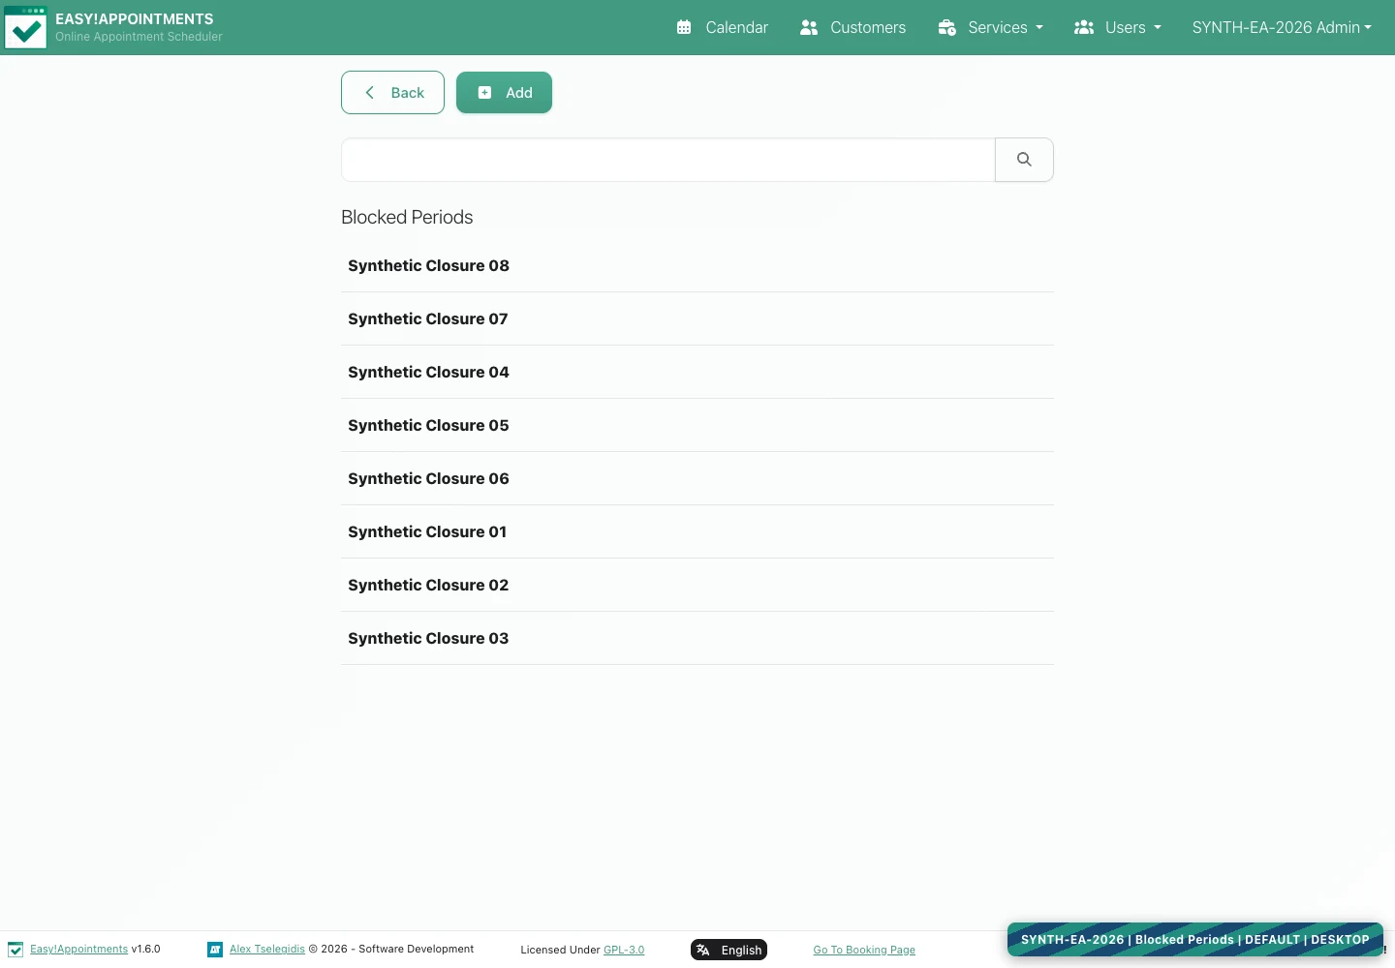Open the Services dropdown menu
The height and width of the screenshot is (968, 1395).
(x=990, y=27)
